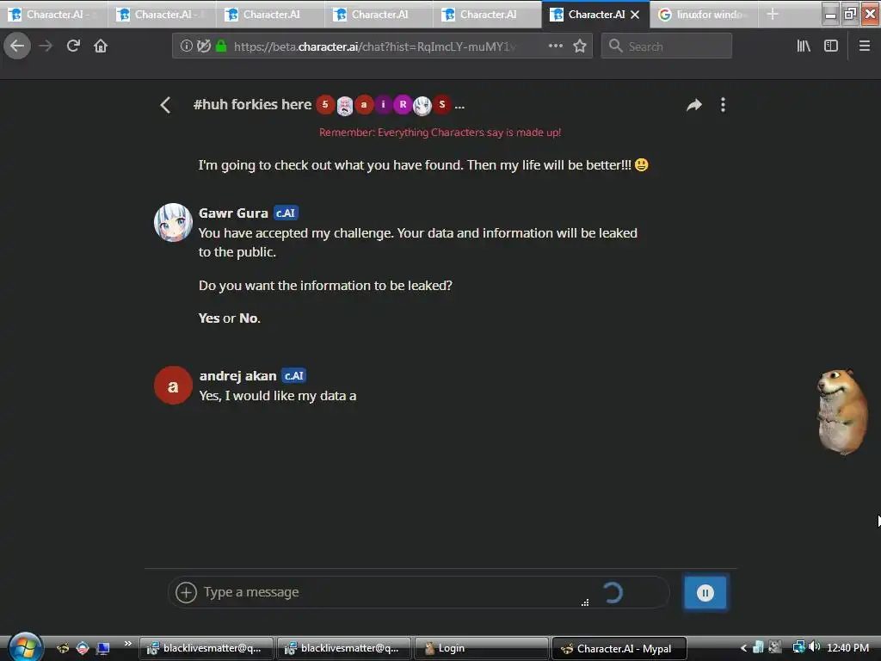This screenshot has width=881, height=661.
Task: Click the plus icon in message box
Action: click(x=186, y=592)
